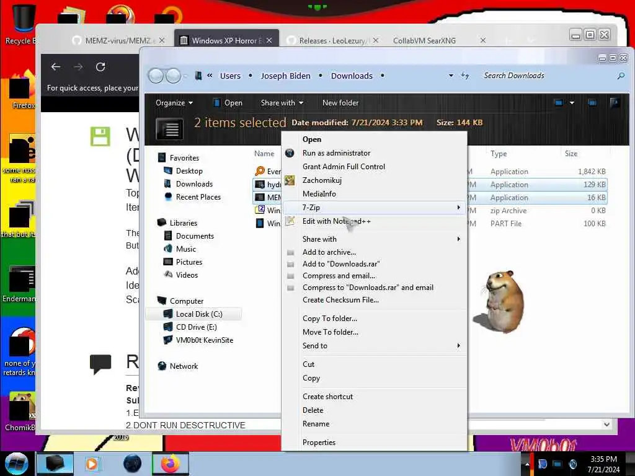The image size is (635, 476).
Task: Sort files by the Size column
Action: [571, 154]
